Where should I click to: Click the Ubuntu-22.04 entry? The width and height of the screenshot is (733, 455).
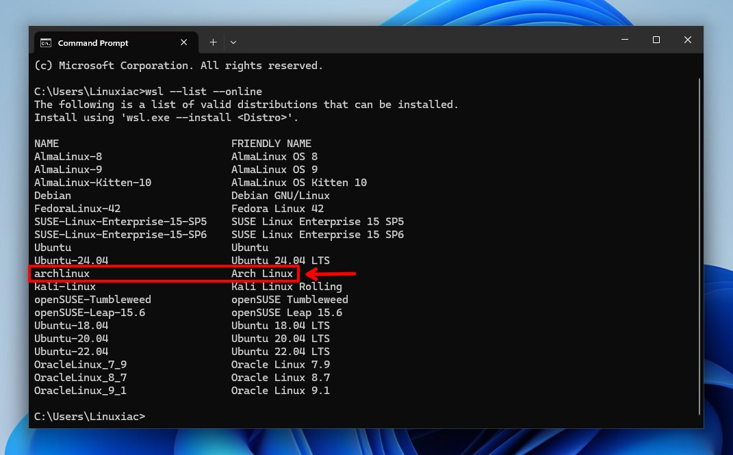[71, 352]
